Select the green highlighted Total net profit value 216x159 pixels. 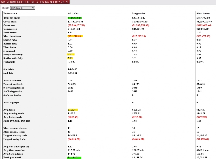point(75,18)
